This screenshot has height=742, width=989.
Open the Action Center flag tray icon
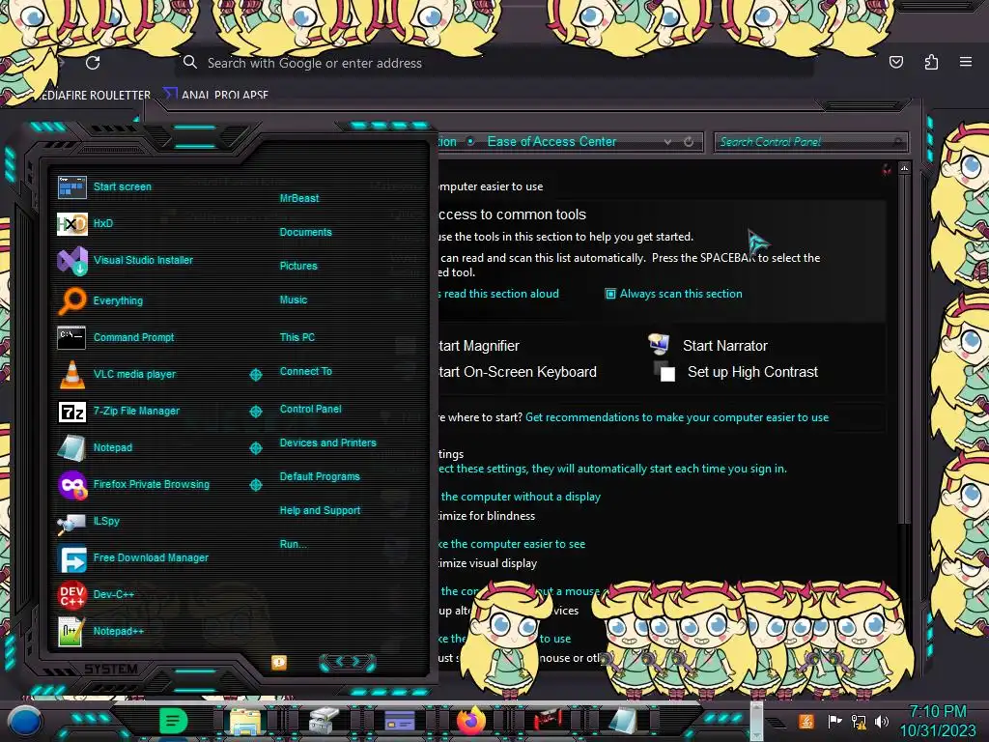pyautogui.click(x=834, y=721)
